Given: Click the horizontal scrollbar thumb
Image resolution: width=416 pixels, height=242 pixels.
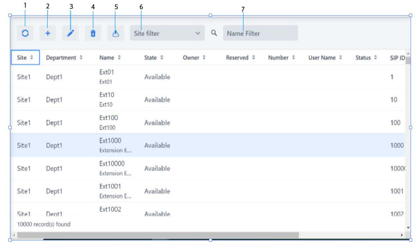Looking at the screenshot, I should (x=158, y=235).
